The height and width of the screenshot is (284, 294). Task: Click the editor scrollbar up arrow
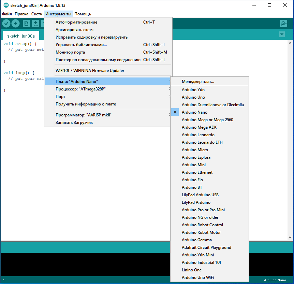click(290, 43)
